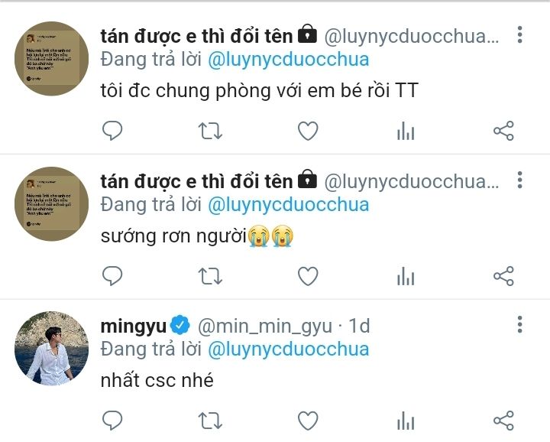
Task: Reply to the 'tôi đc chung phòng' tweet
Action: 112,131
